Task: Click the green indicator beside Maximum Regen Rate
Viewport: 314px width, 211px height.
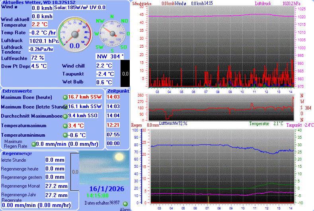Action: (x=34, y=144)
